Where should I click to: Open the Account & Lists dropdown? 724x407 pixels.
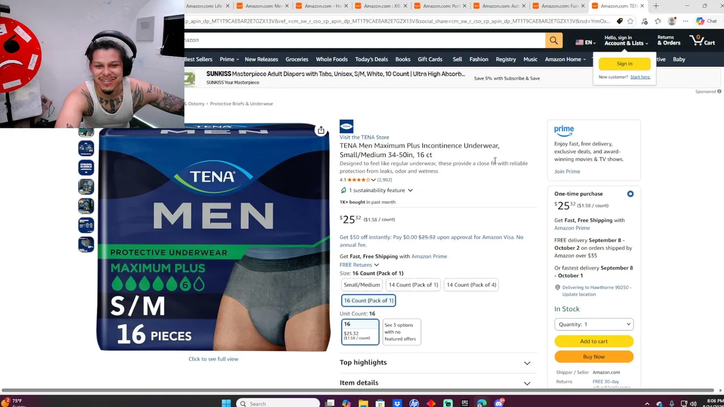(626, 41)
